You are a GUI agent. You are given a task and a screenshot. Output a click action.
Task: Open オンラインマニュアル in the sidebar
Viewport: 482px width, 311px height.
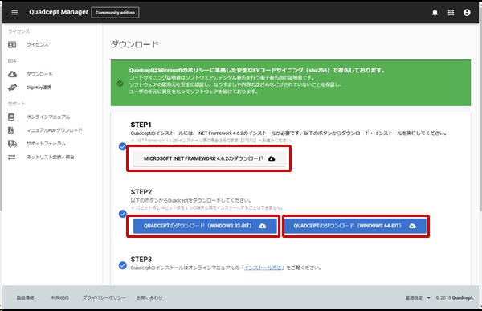point(48,117)
